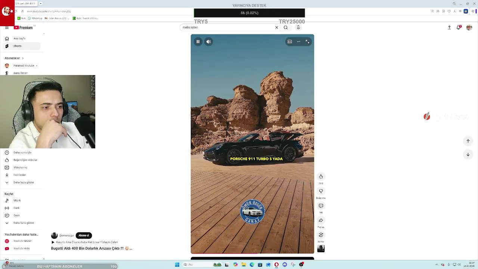Like the Short with thumbs up
Screen dimensions: 478x269
pyautogui.click(x=321, y=176)
